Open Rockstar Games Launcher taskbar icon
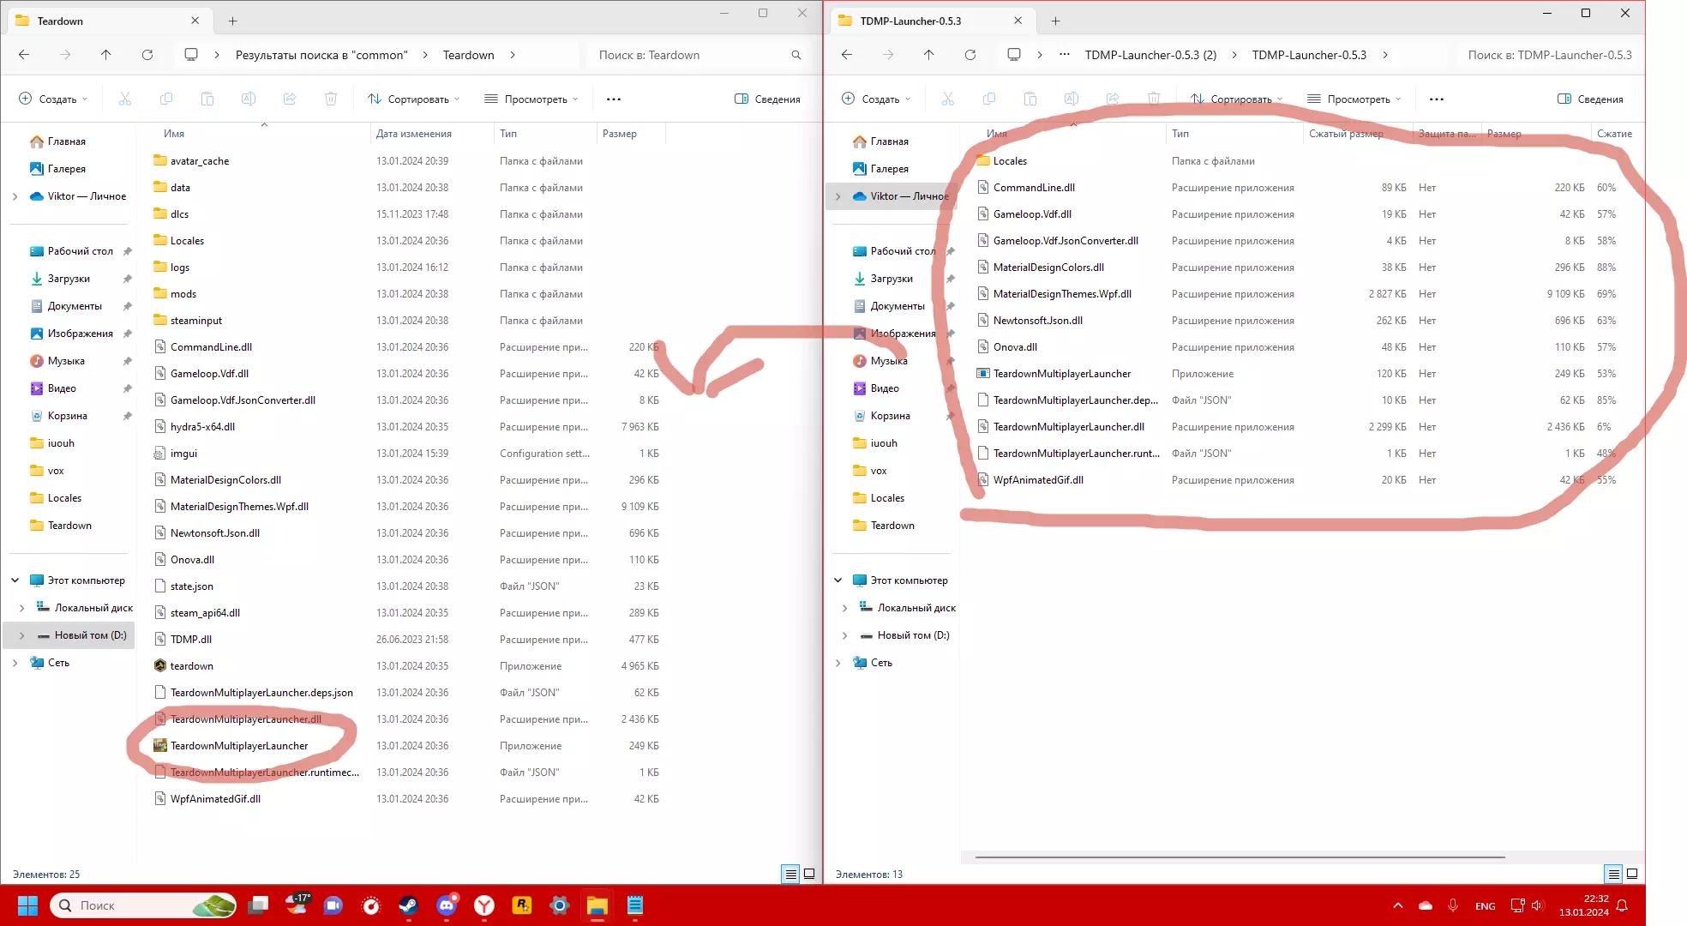This screenshot has width=1687, height=926. coord(521,905)
